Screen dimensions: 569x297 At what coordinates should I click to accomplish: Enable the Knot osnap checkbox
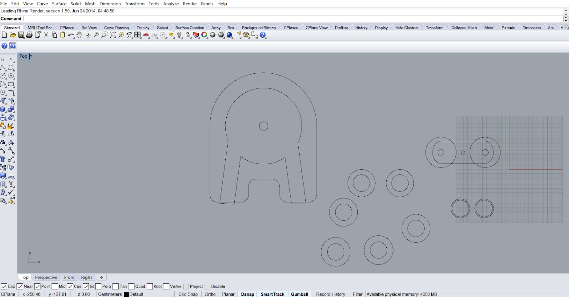point(150,286)
